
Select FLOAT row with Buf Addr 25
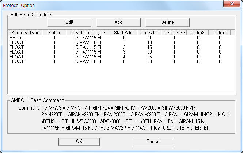pyautogui.click(x=121, y=57)
